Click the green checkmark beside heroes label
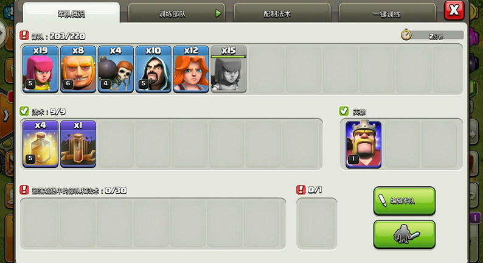483x263 pixels. coord(344,111)
